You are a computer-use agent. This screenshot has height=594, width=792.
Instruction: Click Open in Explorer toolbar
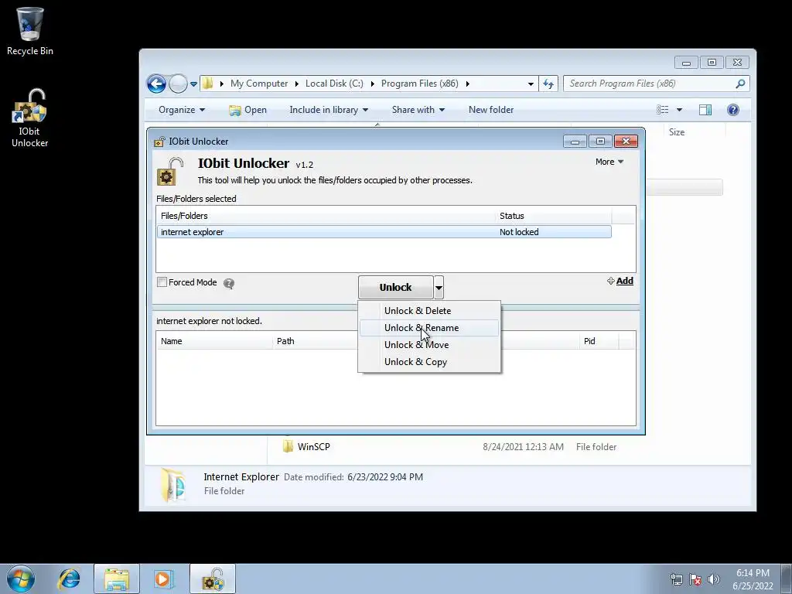click(247, 110)
